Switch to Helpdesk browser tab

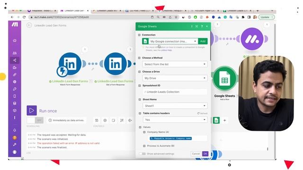coord(42,10)
